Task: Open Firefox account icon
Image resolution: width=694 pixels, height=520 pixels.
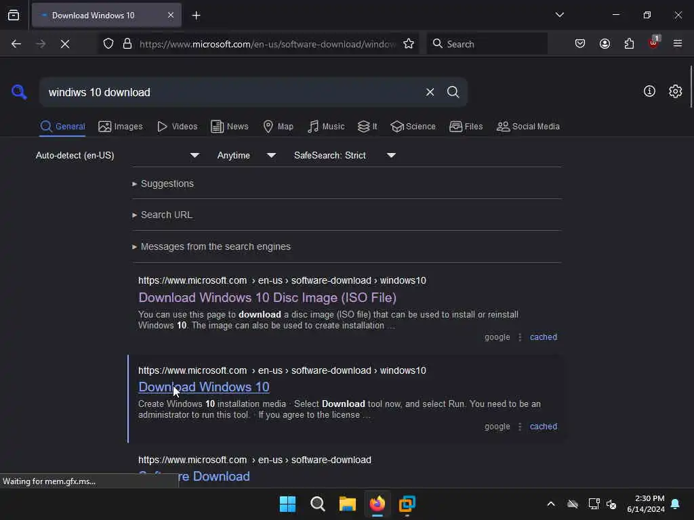Action: tap(605, 44)
